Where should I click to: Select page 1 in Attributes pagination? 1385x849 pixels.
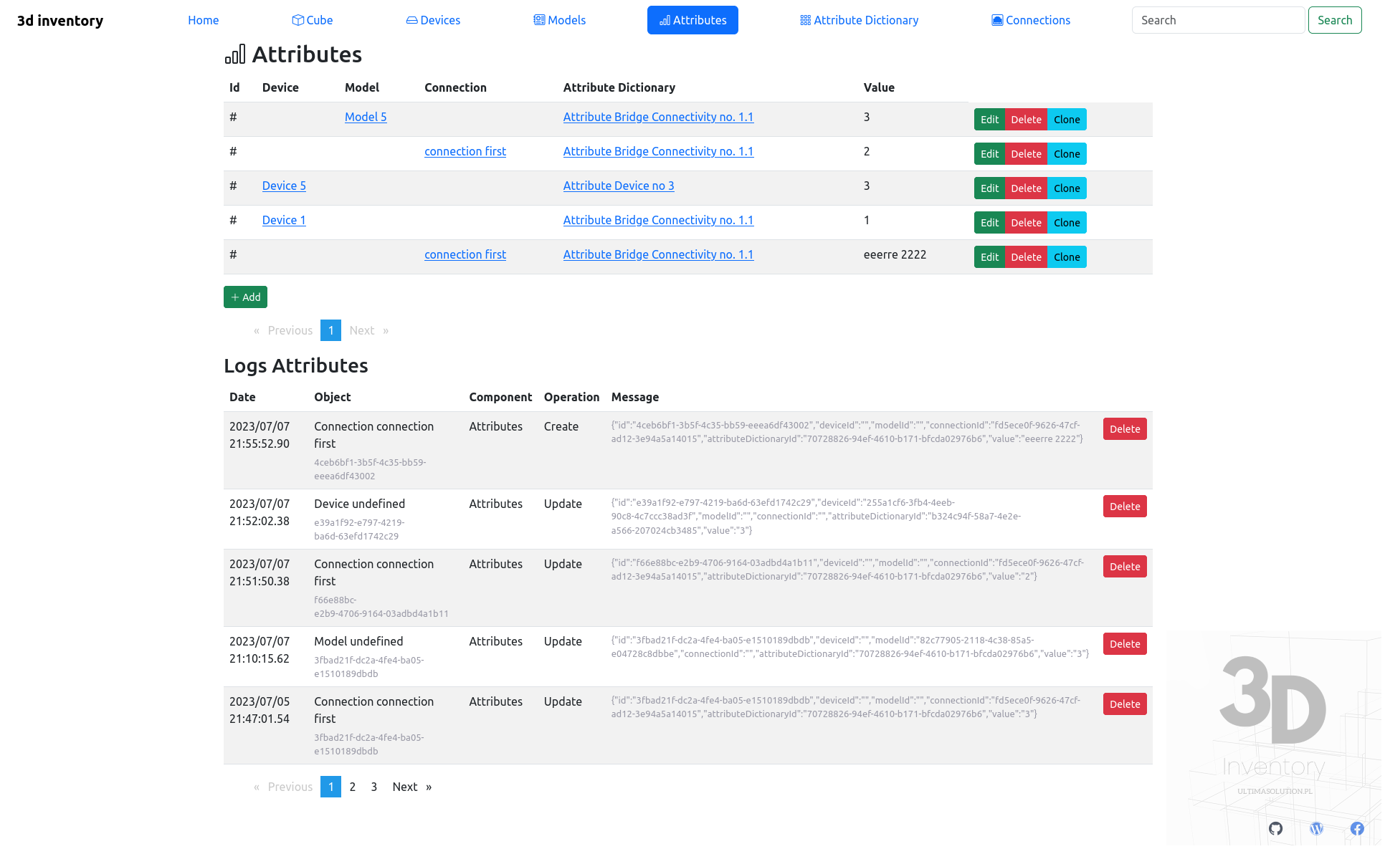click(330, 330)
